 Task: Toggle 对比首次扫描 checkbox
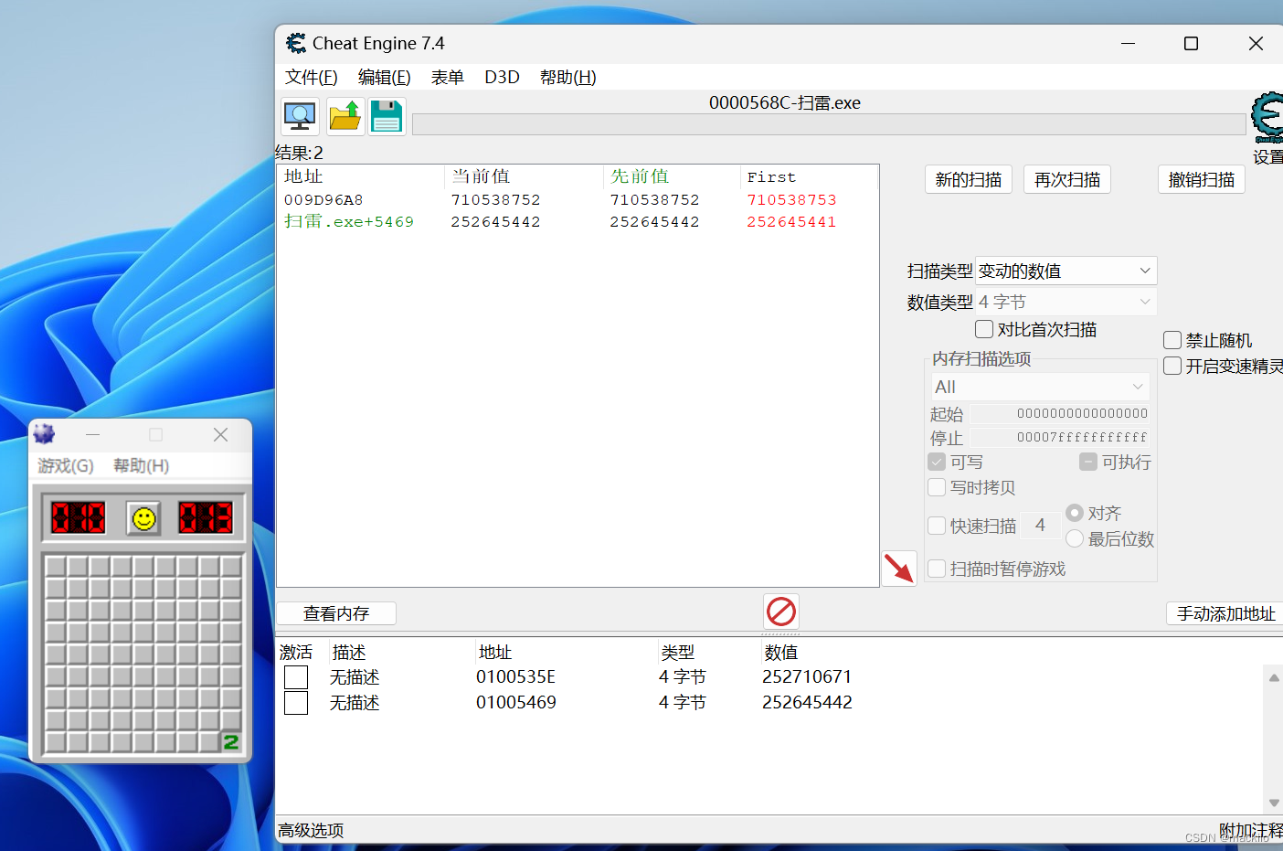(x=984, y=329)
